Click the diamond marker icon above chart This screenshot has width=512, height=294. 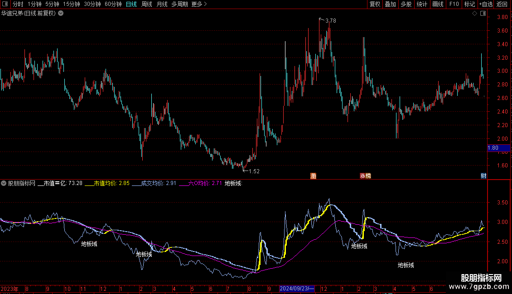[x=474, y=14]
